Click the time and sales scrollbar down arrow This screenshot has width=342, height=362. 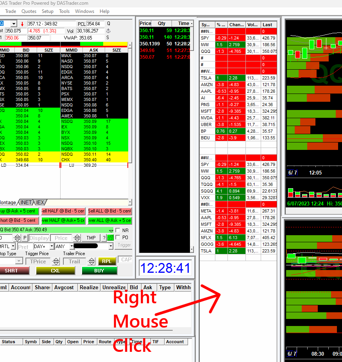[x=192, y=249]
